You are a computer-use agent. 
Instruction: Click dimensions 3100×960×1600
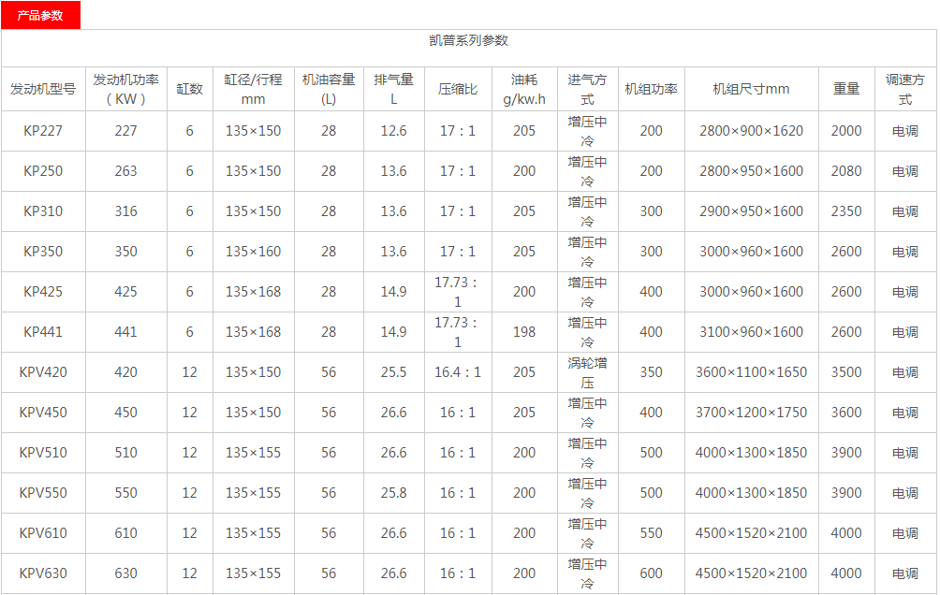(751, 331)
